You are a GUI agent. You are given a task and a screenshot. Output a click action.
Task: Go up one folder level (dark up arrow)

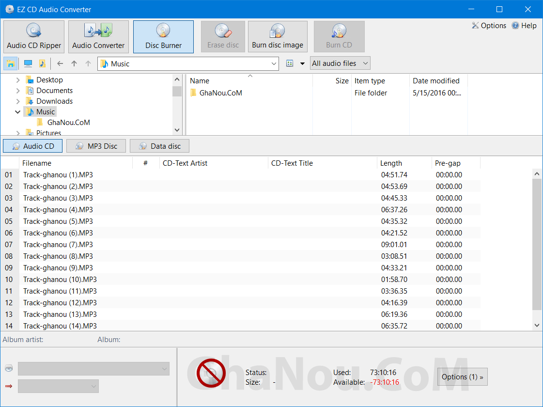pos(74,64)
